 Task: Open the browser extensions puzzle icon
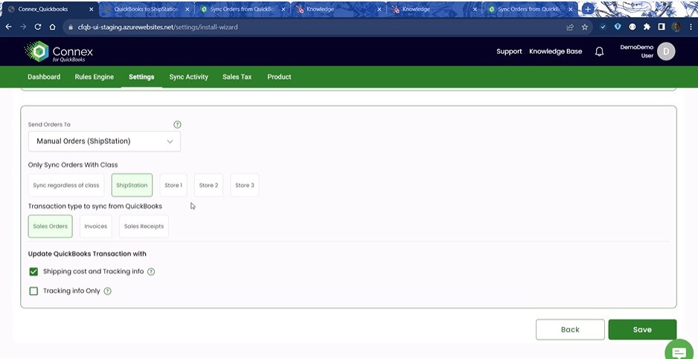647,27
